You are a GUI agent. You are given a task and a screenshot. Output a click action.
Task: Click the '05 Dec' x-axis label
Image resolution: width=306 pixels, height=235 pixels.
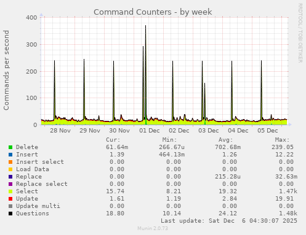tap(268, 131)
